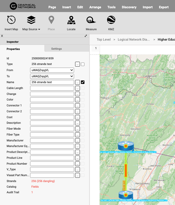The height and width of the screenshot is (205, 175).
Task: Open the Discovery menu
Action: point(129,7)
